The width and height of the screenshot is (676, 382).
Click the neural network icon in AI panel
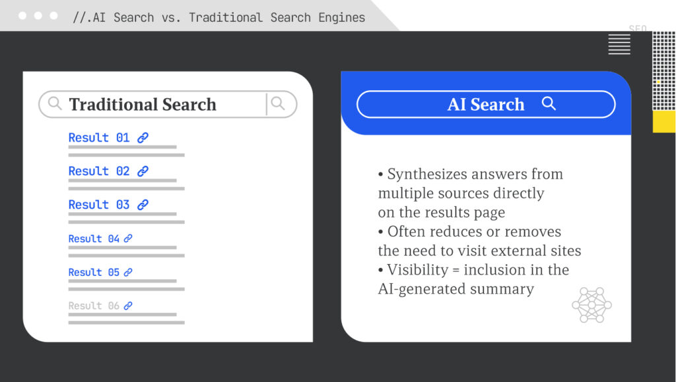(x=591, y=305)
